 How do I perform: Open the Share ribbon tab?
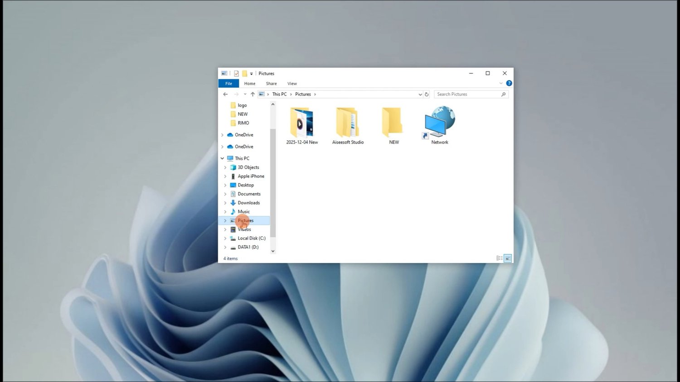coord(271,83)
